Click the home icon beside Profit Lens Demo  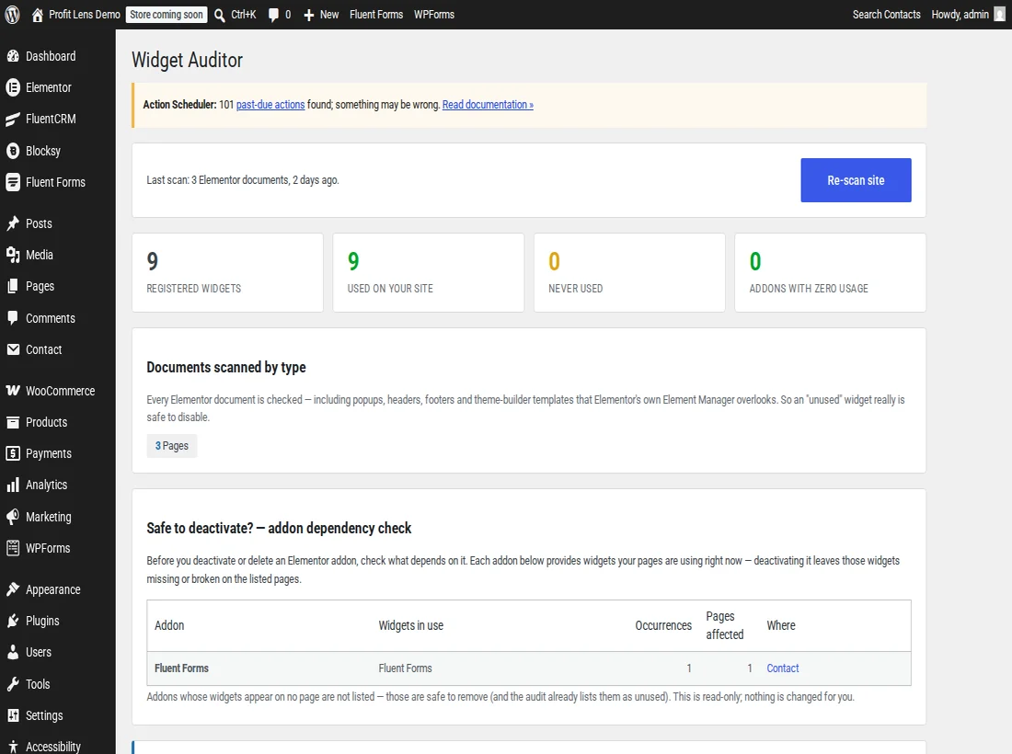click(38, 14)
